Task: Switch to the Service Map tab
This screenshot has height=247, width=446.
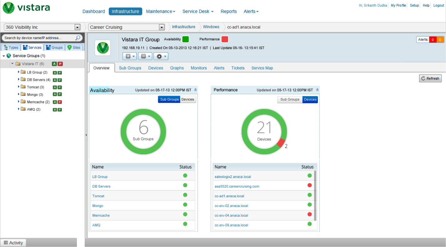Action: click(x=262, y=68)
